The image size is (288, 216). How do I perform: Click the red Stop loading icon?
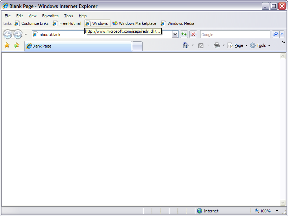coord(193,34)
